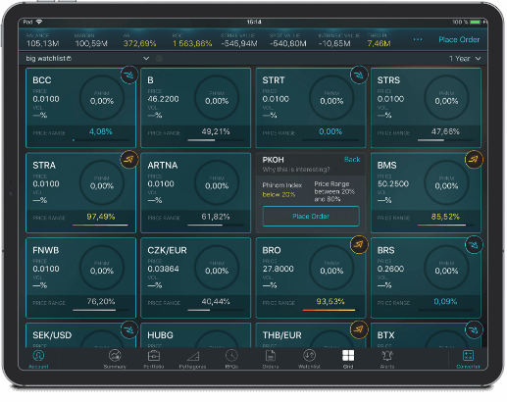Open the HUBG instrument card
Image resolution: width=507 pixels, height=402 pixels.
pyautogui.click(x=195, y=335)
